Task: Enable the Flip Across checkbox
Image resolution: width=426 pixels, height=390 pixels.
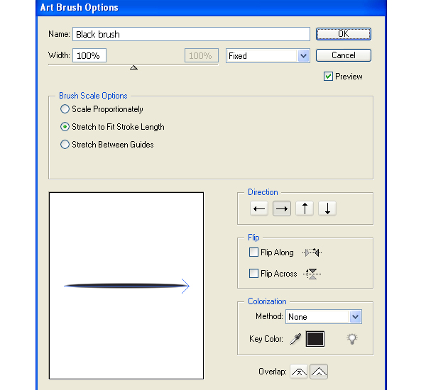Action: [253, 273]
